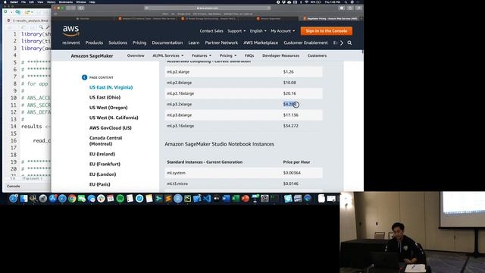
Task: Open the AWS site search icon
Action: pyautogui.click(x=349, y=42)
